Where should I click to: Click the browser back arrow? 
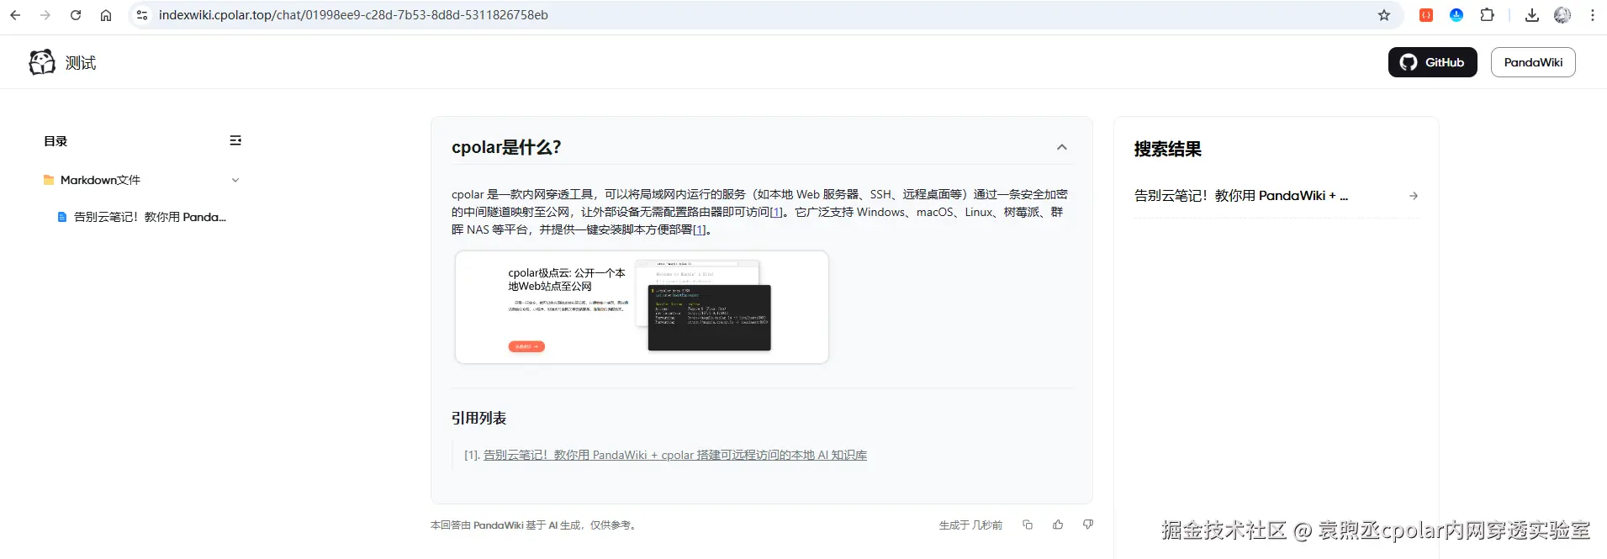[x=15, y=15]
